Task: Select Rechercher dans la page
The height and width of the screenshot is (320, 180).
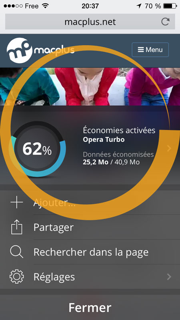Action: coord(90,252)
